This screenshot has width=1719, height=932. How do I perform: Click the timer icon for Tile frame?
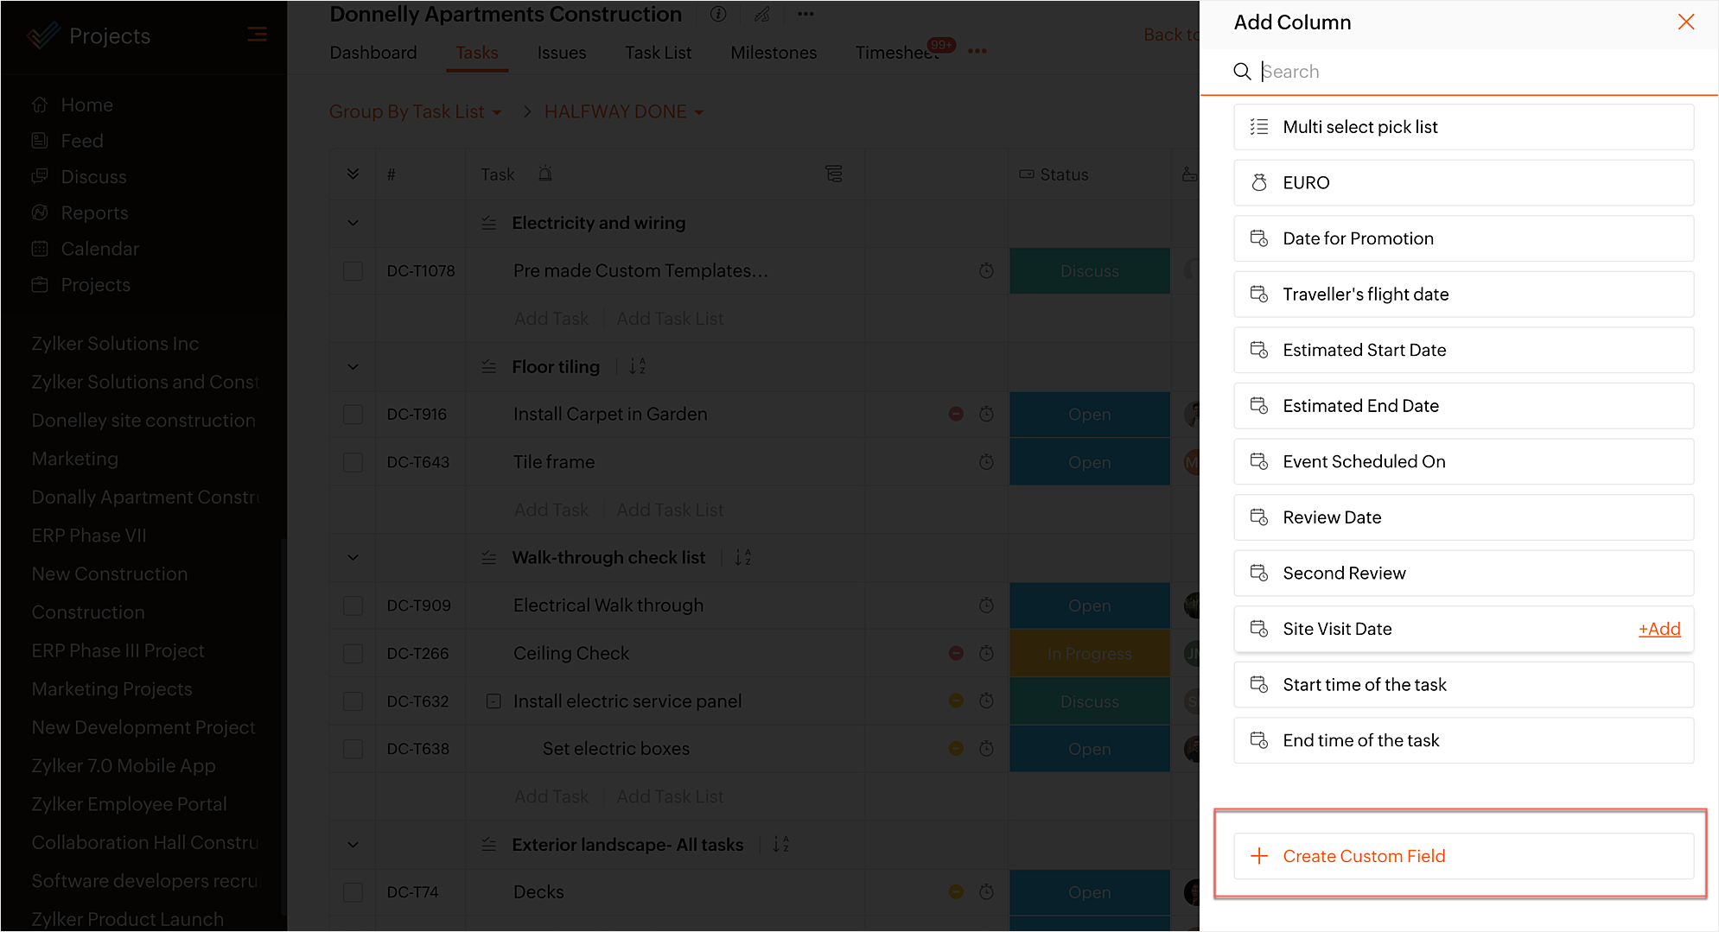pos(986,462)
